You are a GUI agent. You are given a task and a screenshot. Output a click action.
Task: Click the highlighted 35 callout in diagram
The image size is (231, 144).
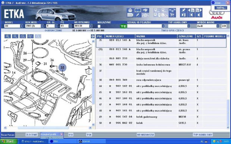pyautogui.click(x=63, y=68)
